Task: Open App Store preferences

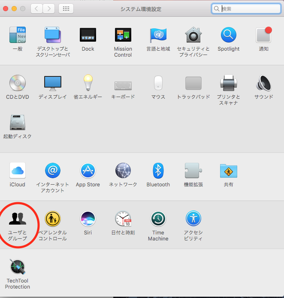Action: [x=88, y=170]
